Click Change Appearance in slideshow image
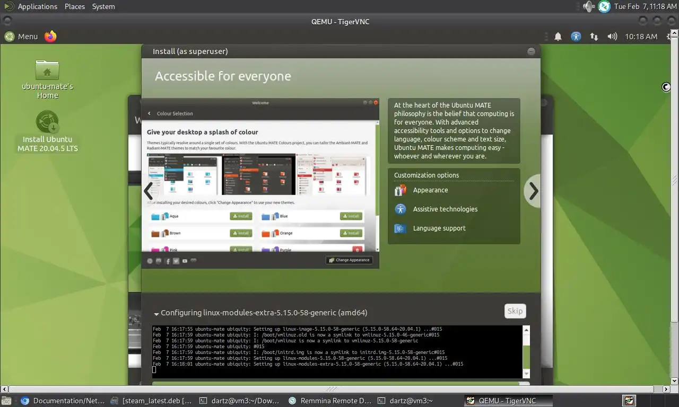 [349, 260]
